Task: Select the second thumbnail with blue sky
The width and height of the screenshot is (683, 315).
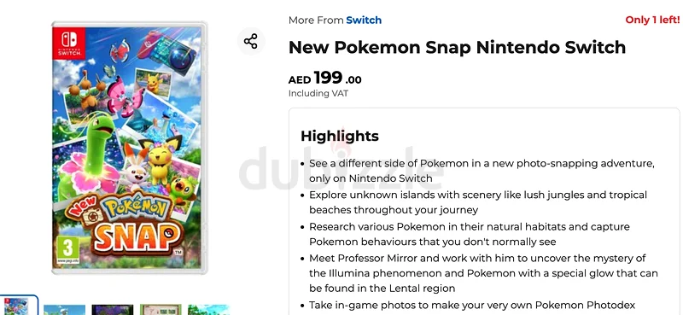Action: [65, 309]
